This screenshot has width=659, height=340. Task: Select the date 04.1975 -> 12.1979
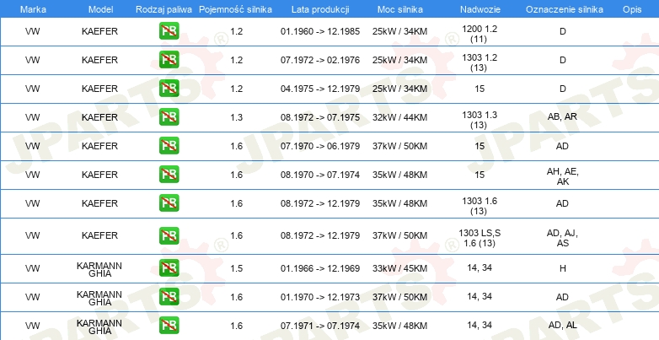click(x=320, y=89)
